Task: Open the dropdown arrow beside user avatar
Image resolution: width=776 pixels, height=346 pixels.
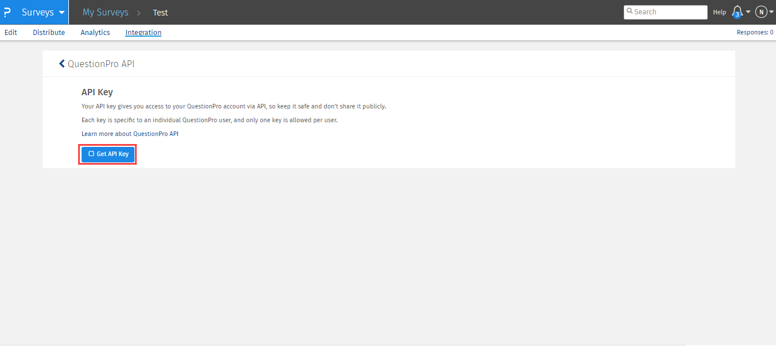Action: pyautogui.click(x=771, y=12)
